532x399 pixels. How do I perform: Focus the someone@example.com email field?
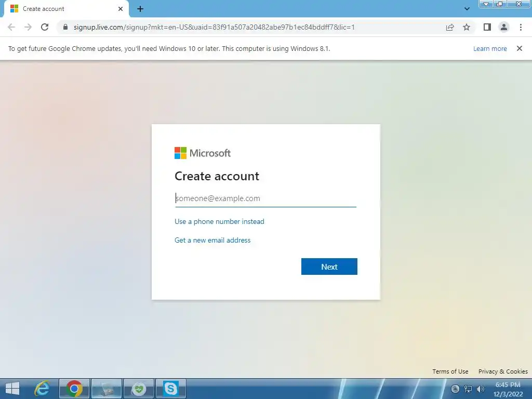click(x=265, y=198)
